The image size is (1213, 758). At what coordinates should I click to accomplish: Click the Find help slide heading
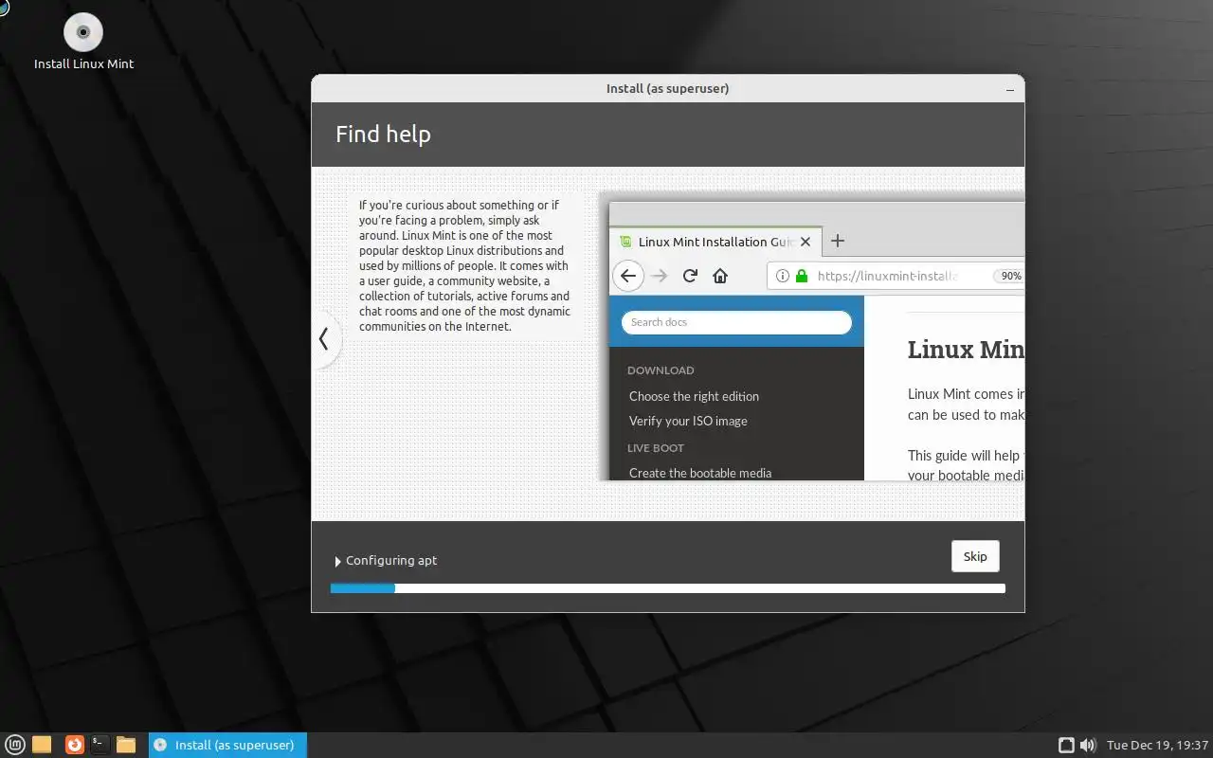pyautogui.click(x=383, y=135)
